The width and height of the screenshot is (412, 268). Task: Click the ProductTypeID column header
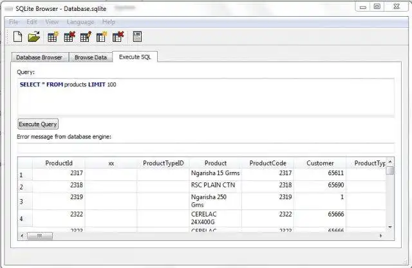(x=163, y=163)
